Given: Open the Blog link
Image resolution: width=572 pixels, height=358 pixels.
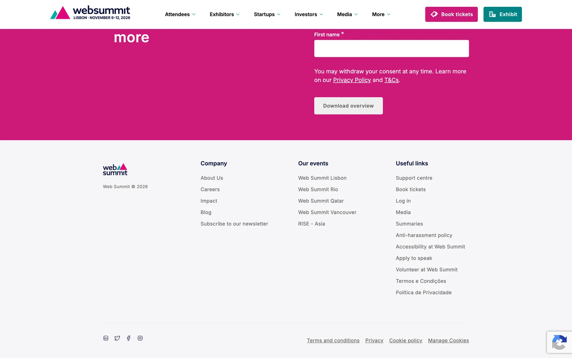Looking at the screenshot, I should coord(206,212).
